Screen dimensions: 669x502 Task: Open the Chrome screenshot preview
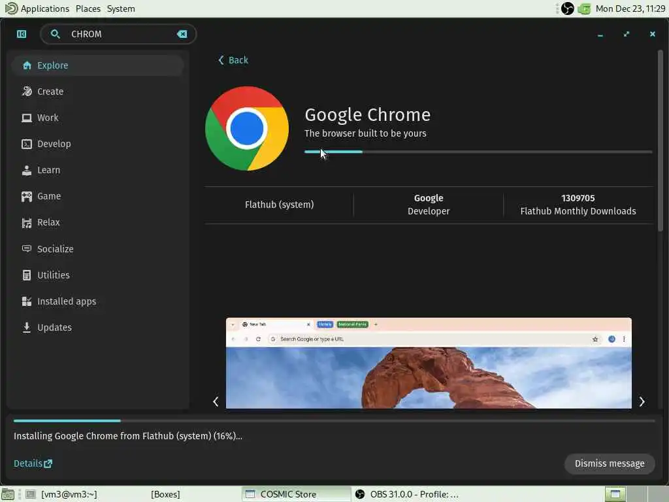coord(429,363)
